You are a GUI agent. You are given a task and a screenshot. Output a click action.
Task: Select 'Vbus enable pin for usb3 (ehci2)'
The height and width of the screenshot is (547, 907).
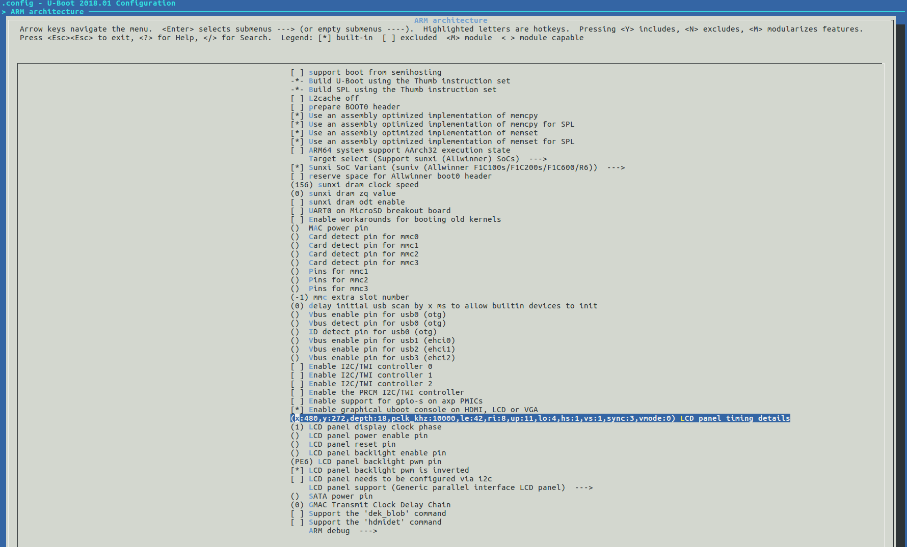pyautogui.click(x=372, y=358)
